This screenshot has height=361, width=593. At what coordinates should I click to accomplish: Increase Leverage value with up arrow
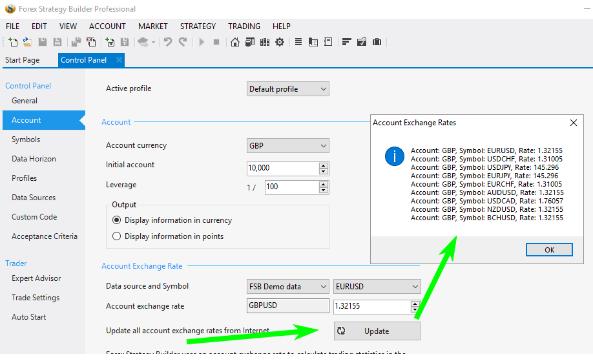coord(324,185)
